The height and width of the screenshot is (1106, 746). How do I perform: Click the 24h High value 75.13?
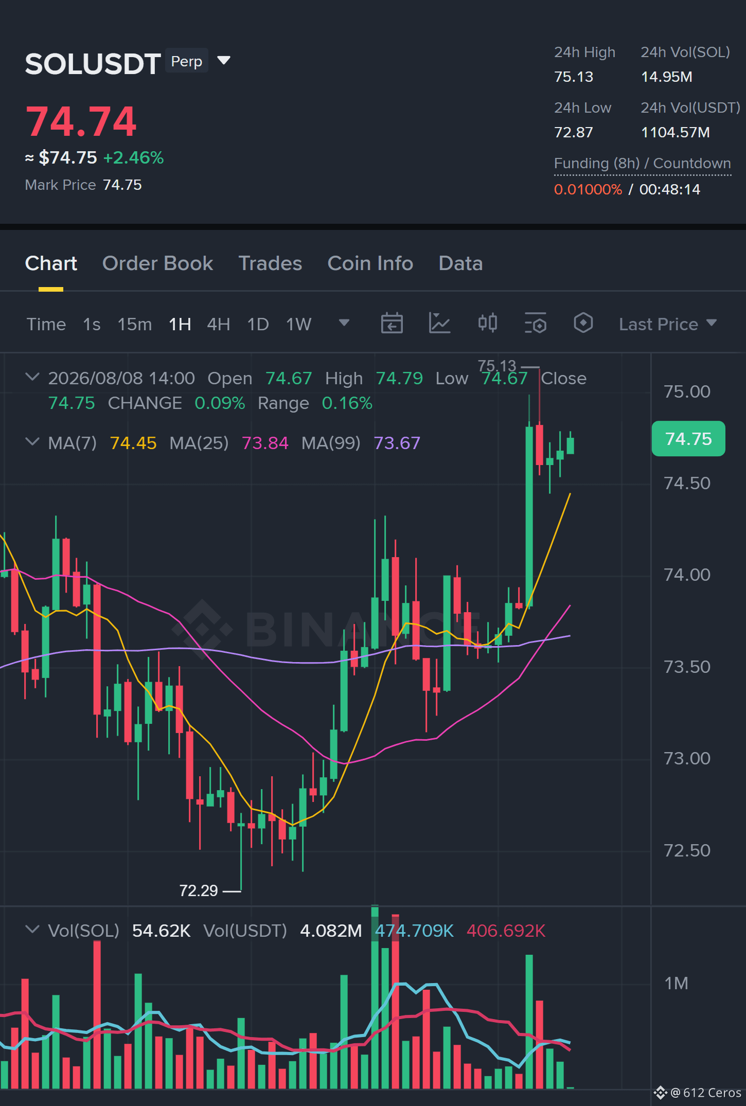[574, 77]
